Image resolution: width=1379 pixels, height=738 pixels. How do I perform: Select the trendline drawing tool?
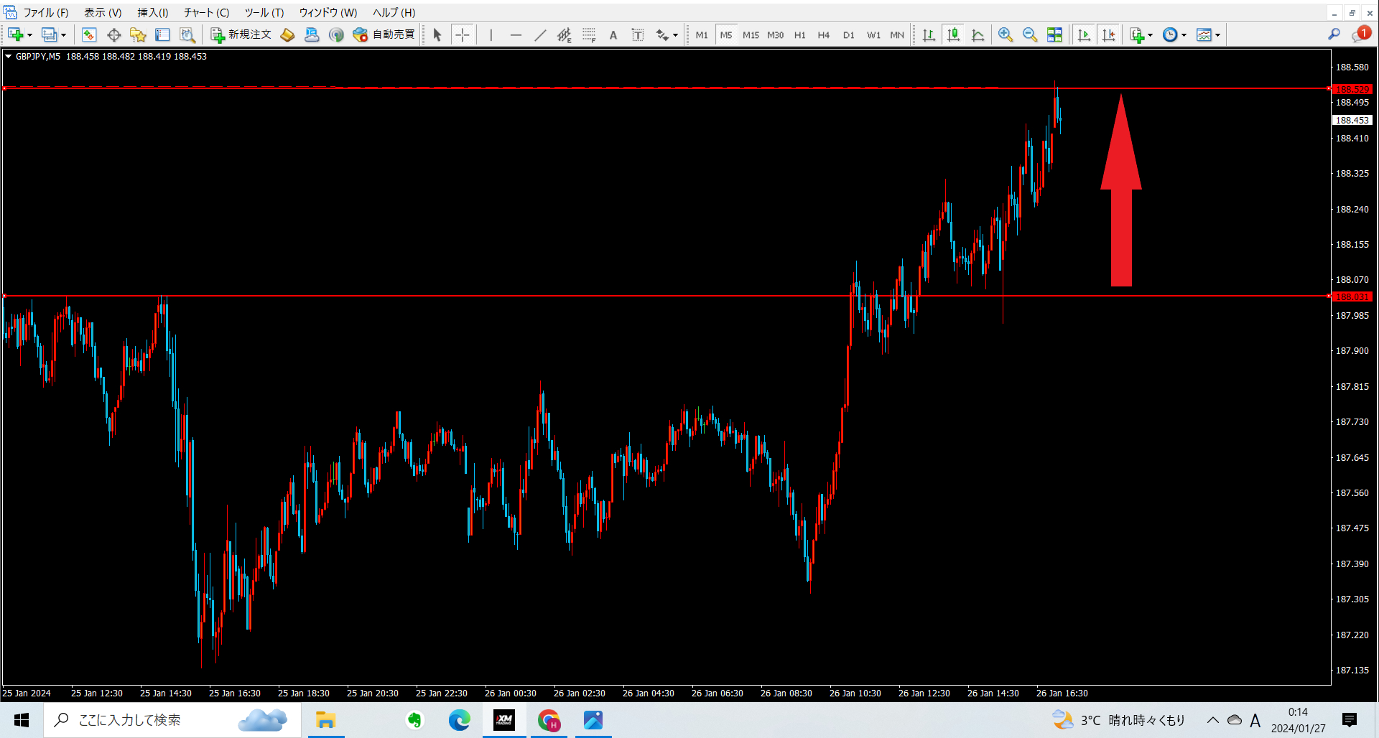(540, 35)
